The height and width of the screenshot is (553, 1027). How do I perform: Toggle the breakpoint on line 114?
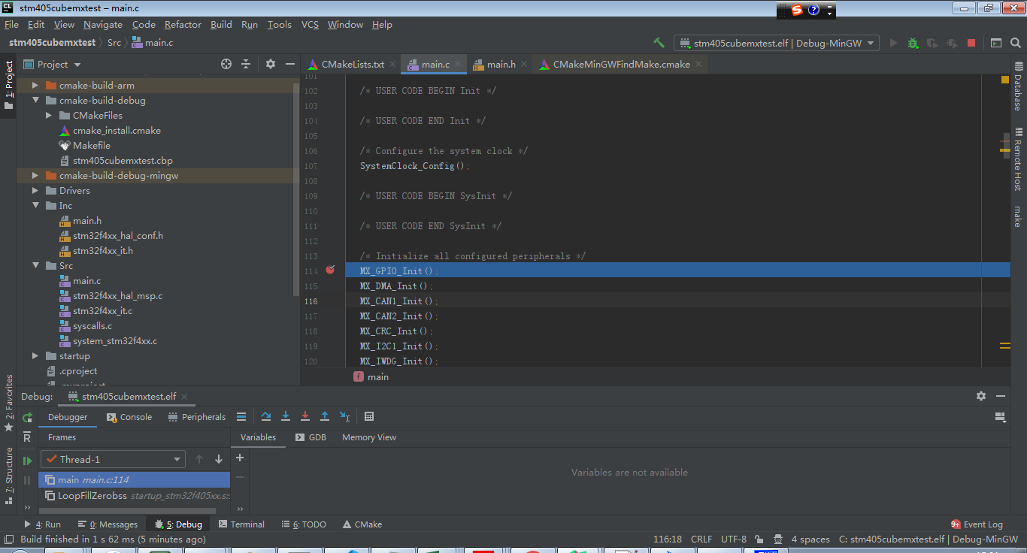[330, 270]
